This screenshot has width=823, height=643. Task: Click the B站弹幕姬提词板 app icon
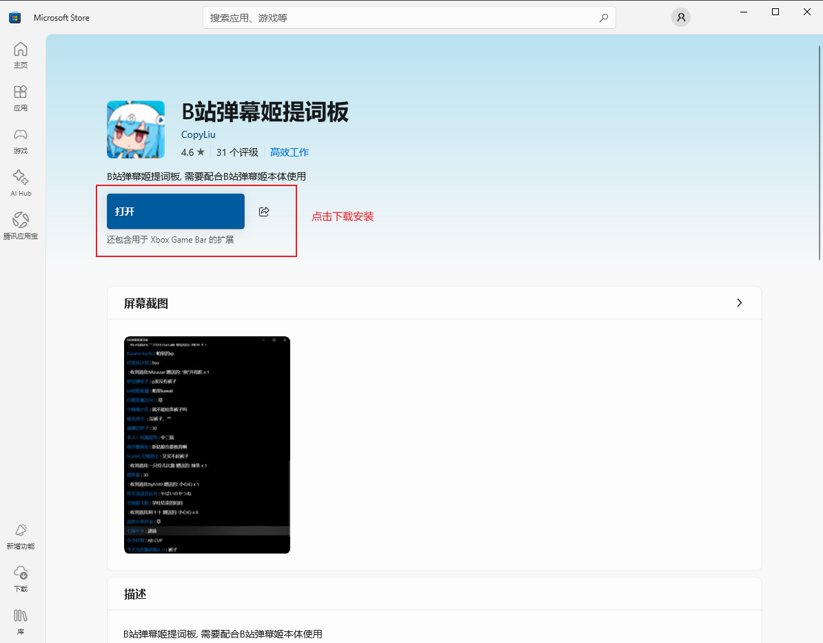[136, 130]
